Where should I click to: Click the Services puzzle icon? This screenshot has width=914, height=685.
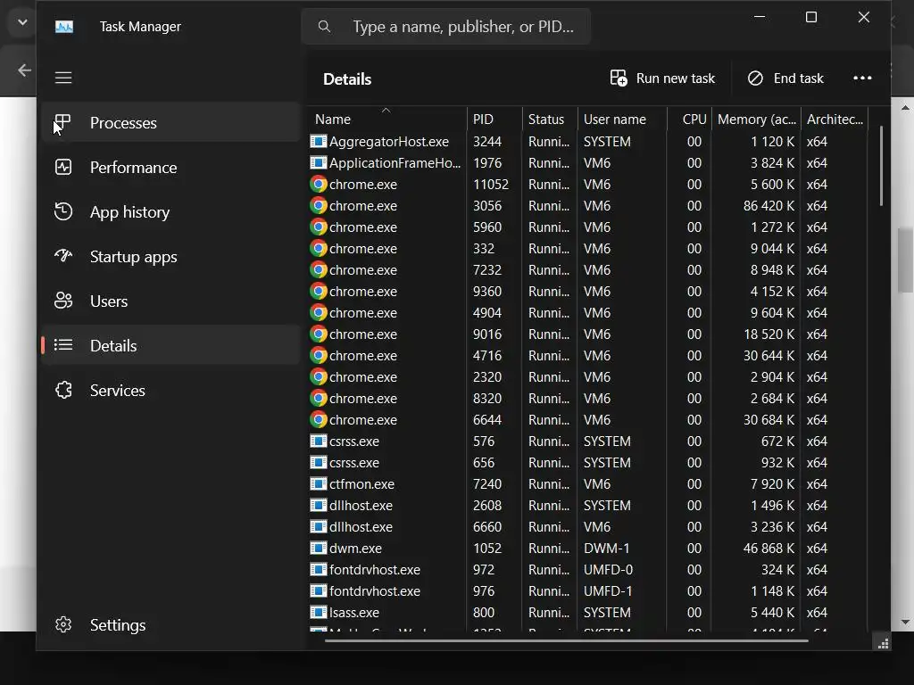coord(62,390)
